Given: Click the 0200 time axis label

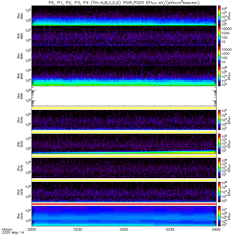Looking at the screenshot, I should [32, 229].
